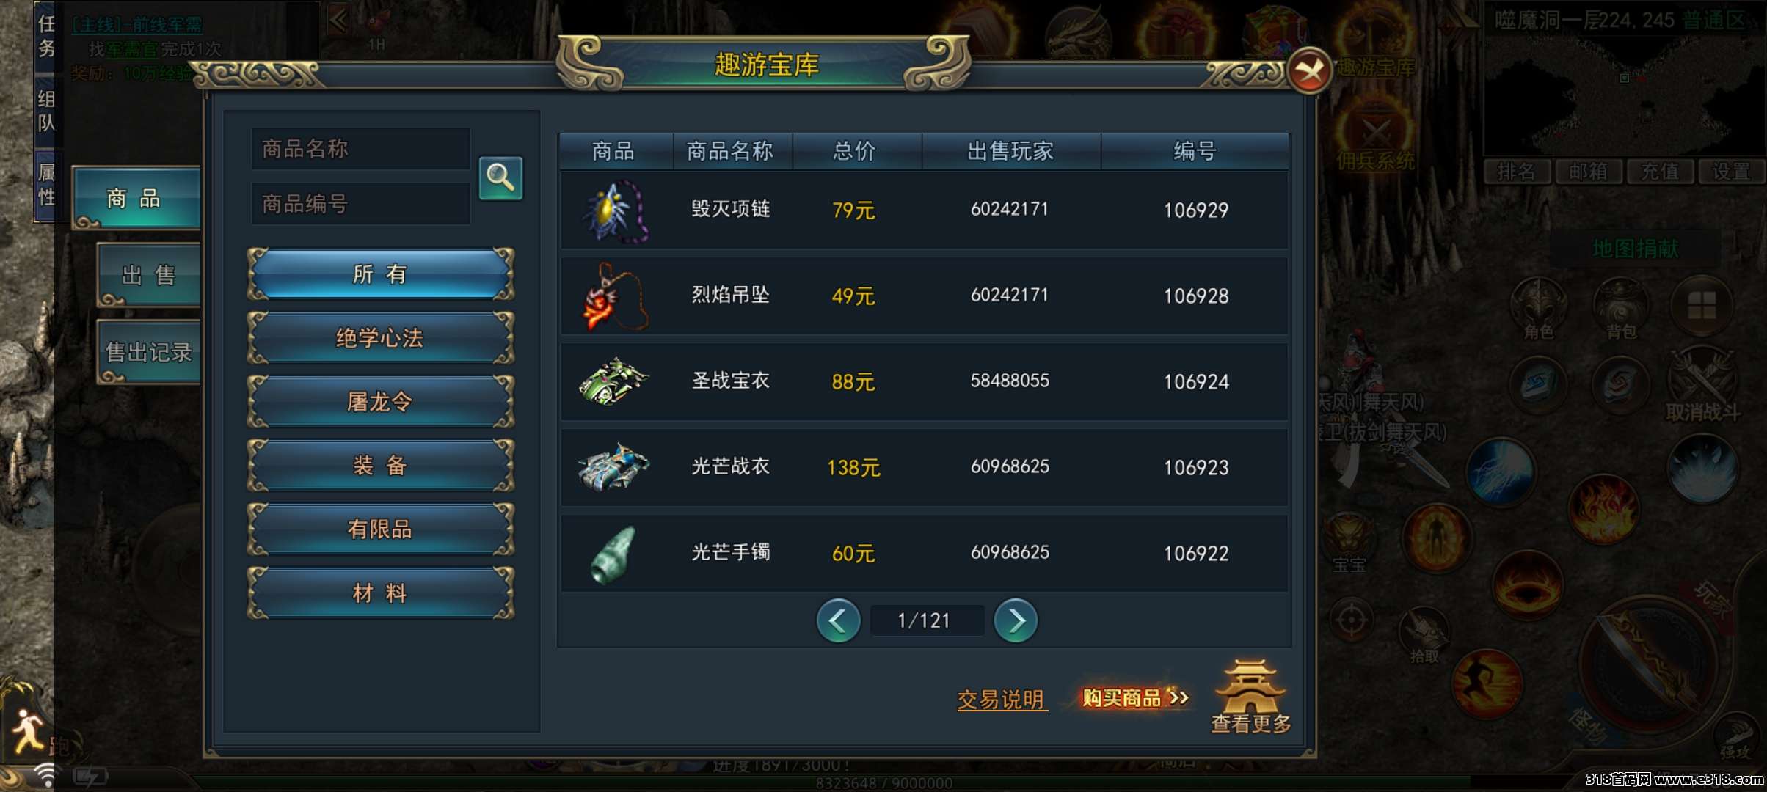
Task: Go to previous page arrow
Action: click(x=838, y=620)
